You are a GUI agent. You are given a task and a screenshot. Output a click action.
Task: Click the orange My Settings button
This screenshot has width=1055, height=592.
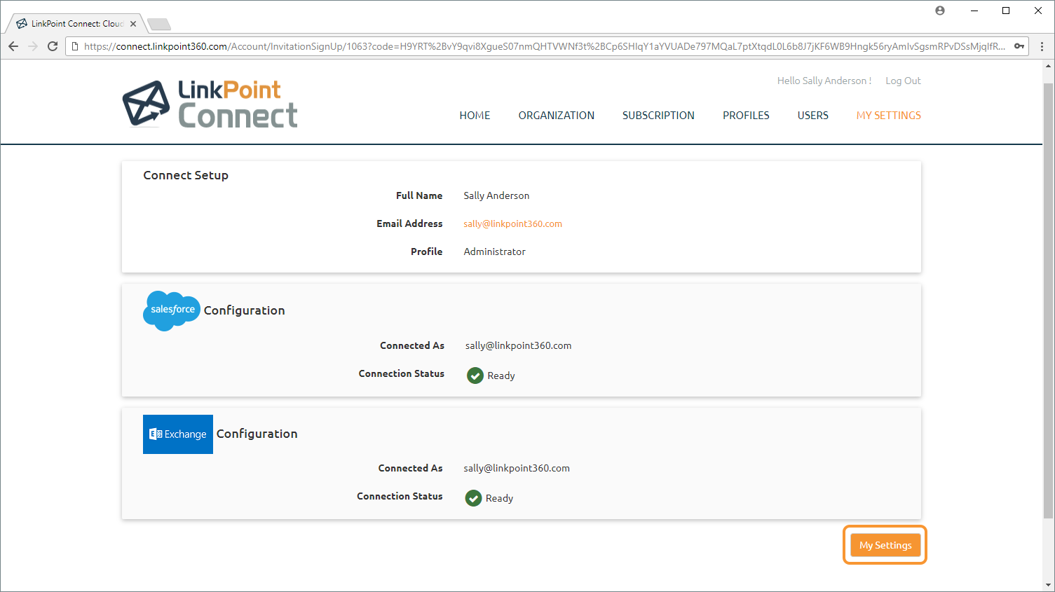pyautogui.click(x=885, y=545)
